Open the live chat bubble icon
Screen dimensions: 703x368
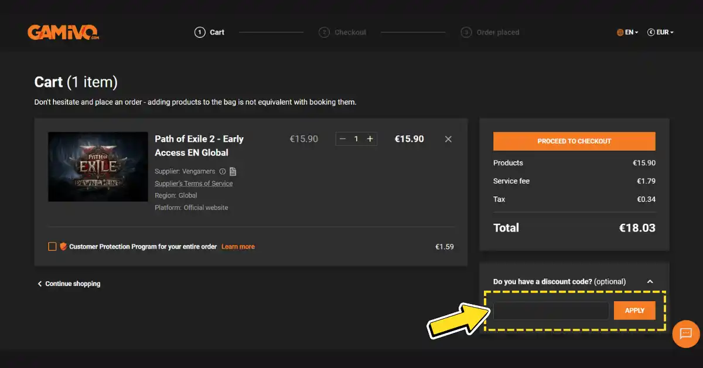pyautogui.click(x=686, y=334)
